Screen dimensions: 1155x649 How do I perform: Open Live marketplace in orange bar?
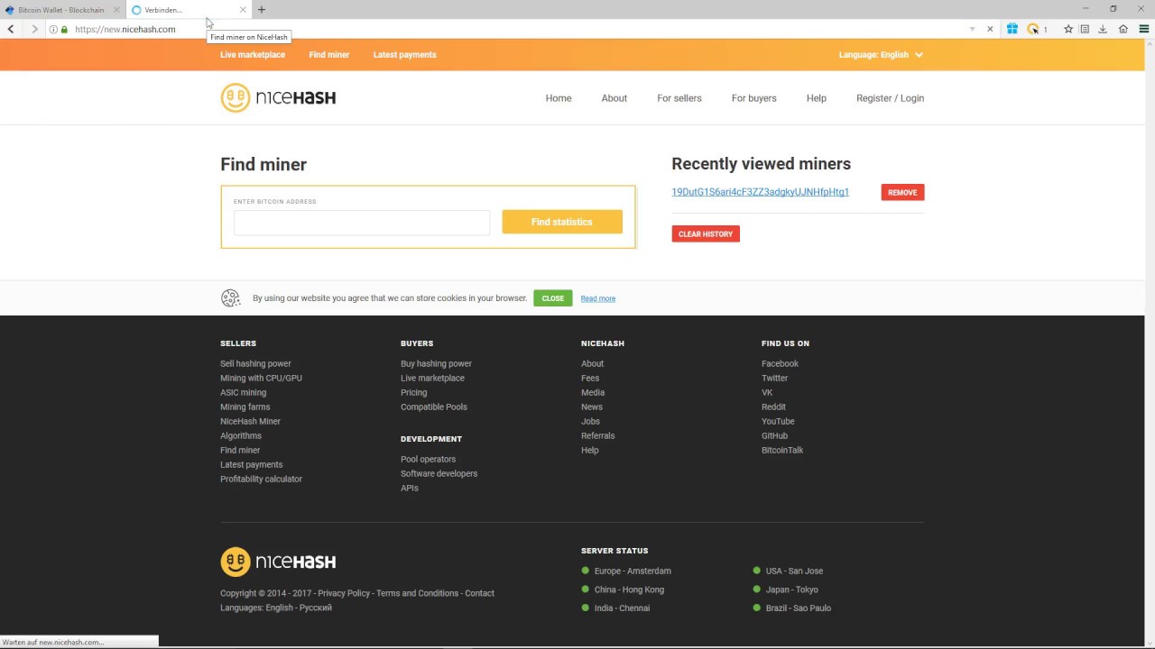point(253,55)
